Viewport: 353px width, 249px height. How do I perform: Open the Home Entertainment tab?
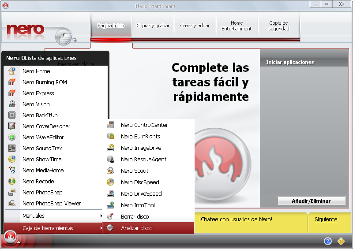point(237,26)
